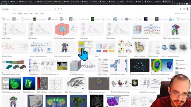The width and height of the screenshot is (191, 107).
Task: Select the data structure chip
Action: click(84, 19)
